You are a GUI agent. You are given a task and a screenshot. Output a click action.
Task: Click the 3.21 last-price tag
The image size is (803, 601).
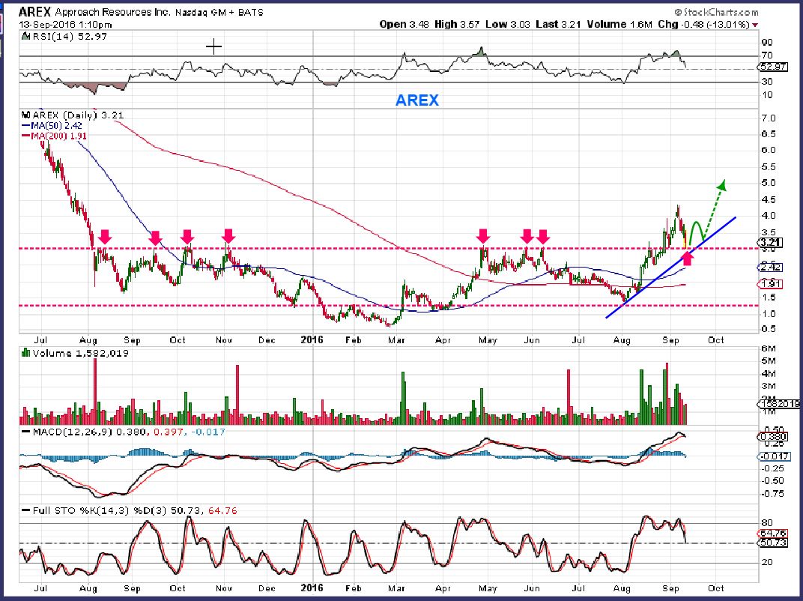pos(772,244)
